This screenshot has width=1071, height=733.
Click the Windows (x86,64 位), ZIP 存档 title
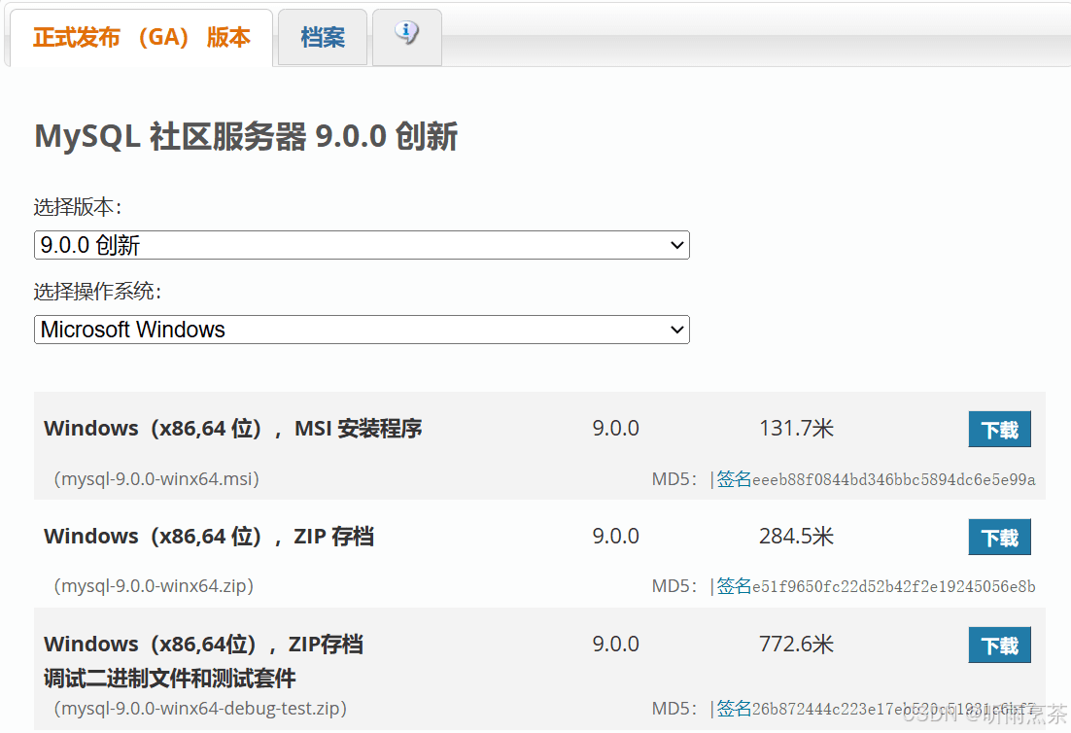pyautogui.click(x=209, y=537)
